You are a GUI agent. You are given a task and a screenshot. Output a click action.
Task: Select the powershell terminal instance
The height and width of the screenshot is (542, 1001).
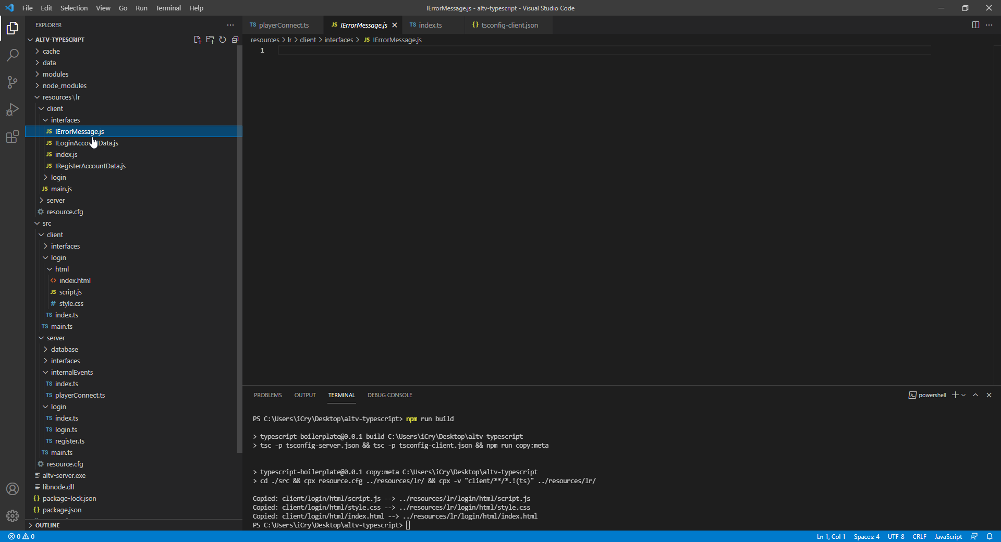click(x=927, y=395)
